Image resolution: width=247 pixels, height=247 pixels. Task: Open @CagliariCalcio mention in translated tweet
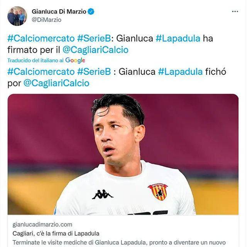[x=56, y=83]
